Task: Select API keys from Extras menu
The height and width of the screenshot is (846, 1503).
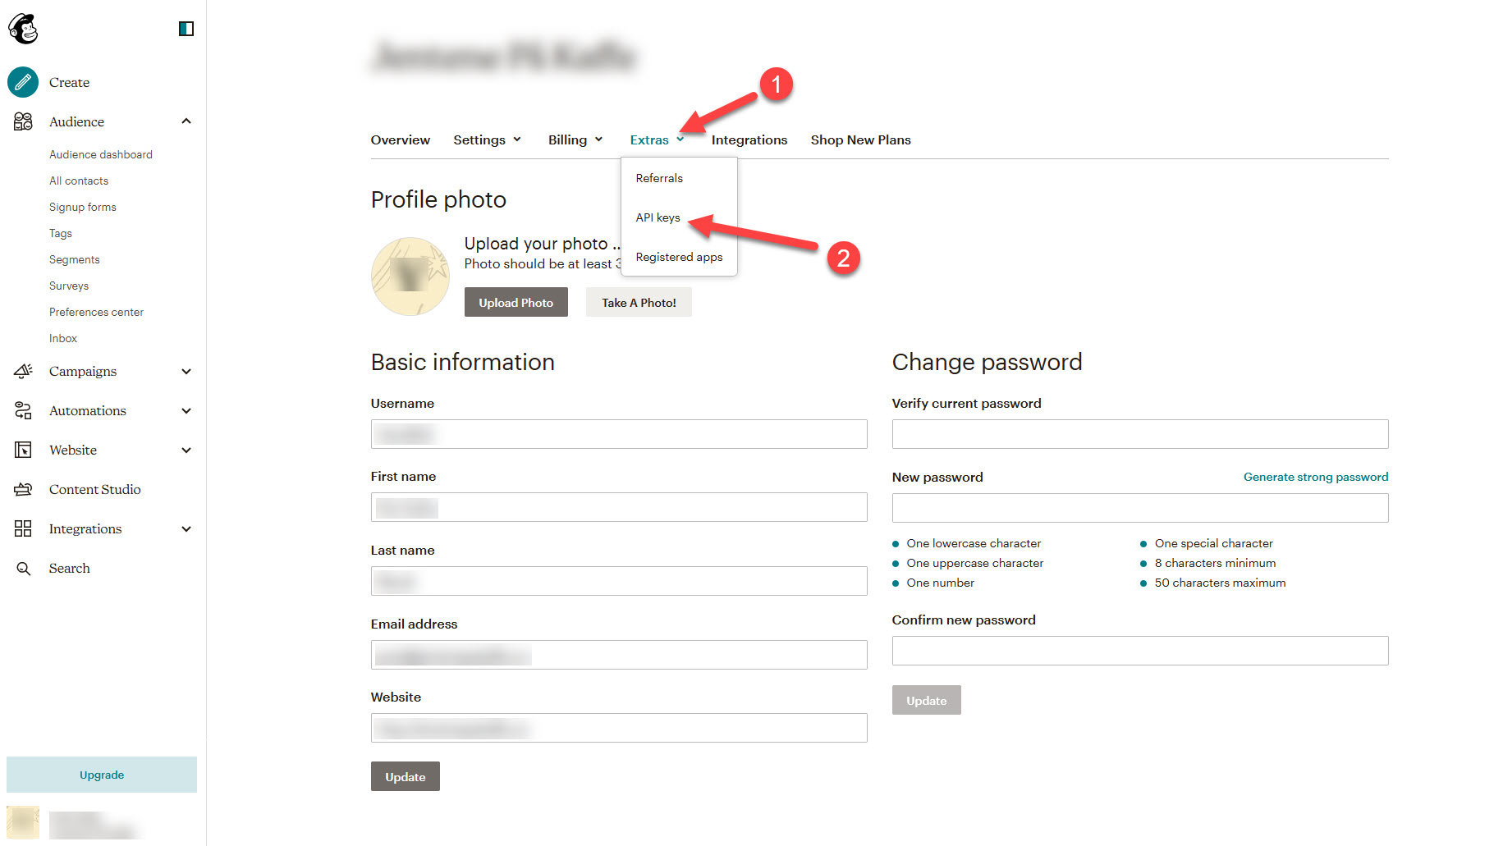Action: tap(658, 217)
